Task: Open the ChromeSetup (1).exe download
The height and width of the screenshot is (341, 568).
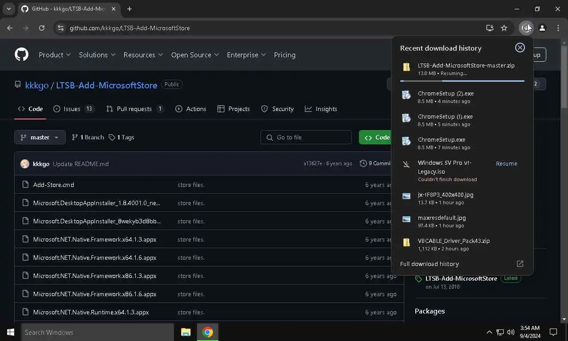Action: [x=462, y=120]
